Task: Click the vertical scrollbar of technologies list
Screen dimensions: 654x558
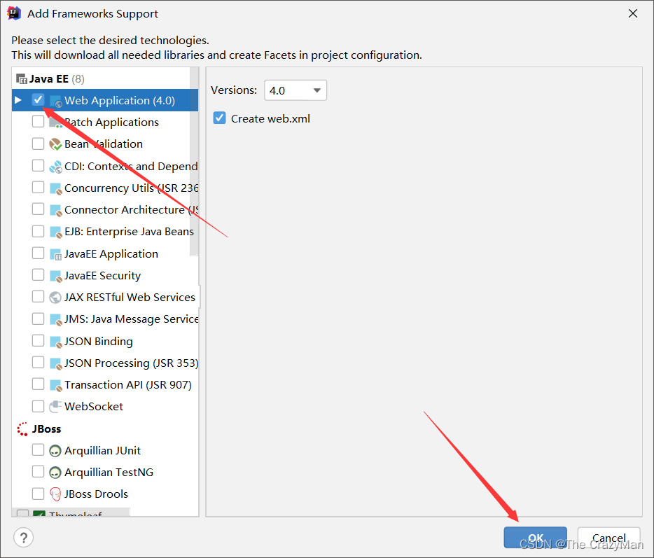Action: (x=194, y=161)
